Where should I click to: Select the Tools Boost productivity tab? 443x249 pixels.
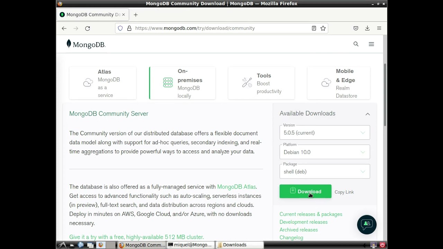261,83
